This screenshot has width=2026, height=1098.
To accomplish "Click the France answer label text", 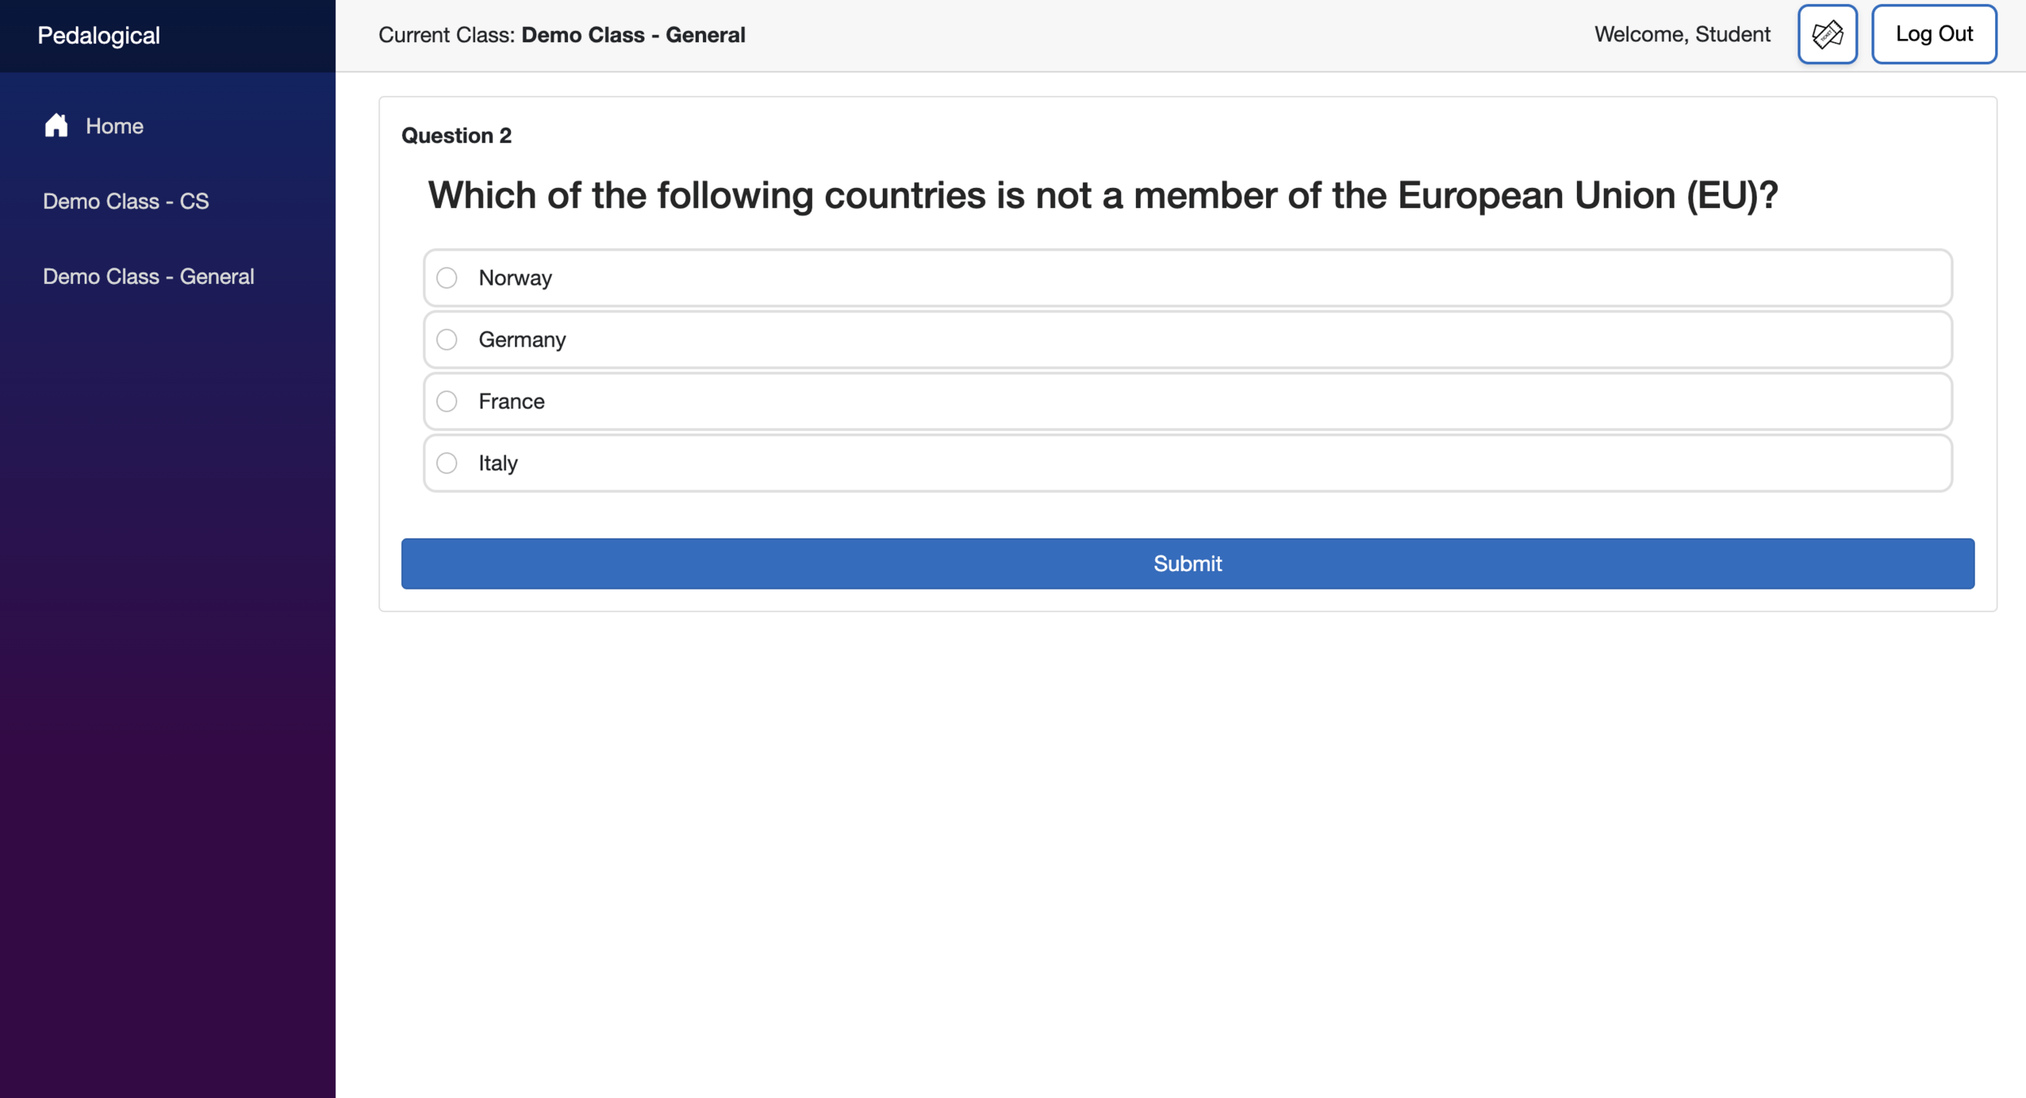I will tap(511, 401).
